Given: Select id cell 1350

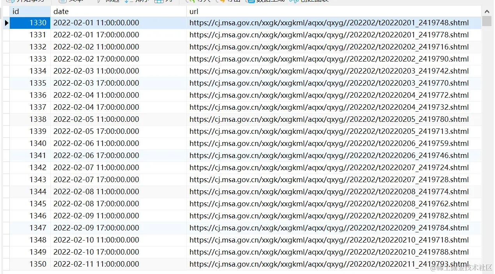Looking at the screenshot, I should [x=30, y=264].
